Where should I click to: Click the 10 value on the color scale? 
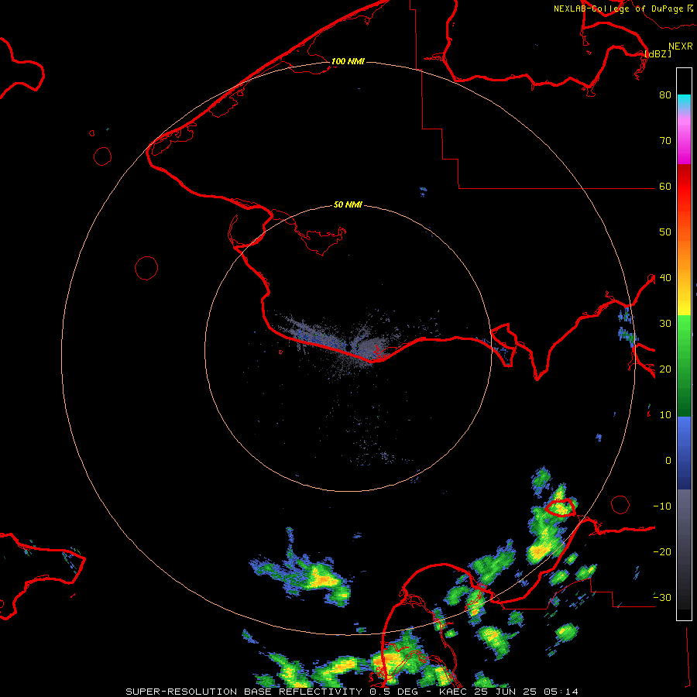click(665, 415)
